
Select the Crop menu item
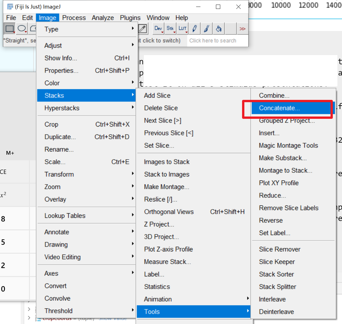point(87,124)
